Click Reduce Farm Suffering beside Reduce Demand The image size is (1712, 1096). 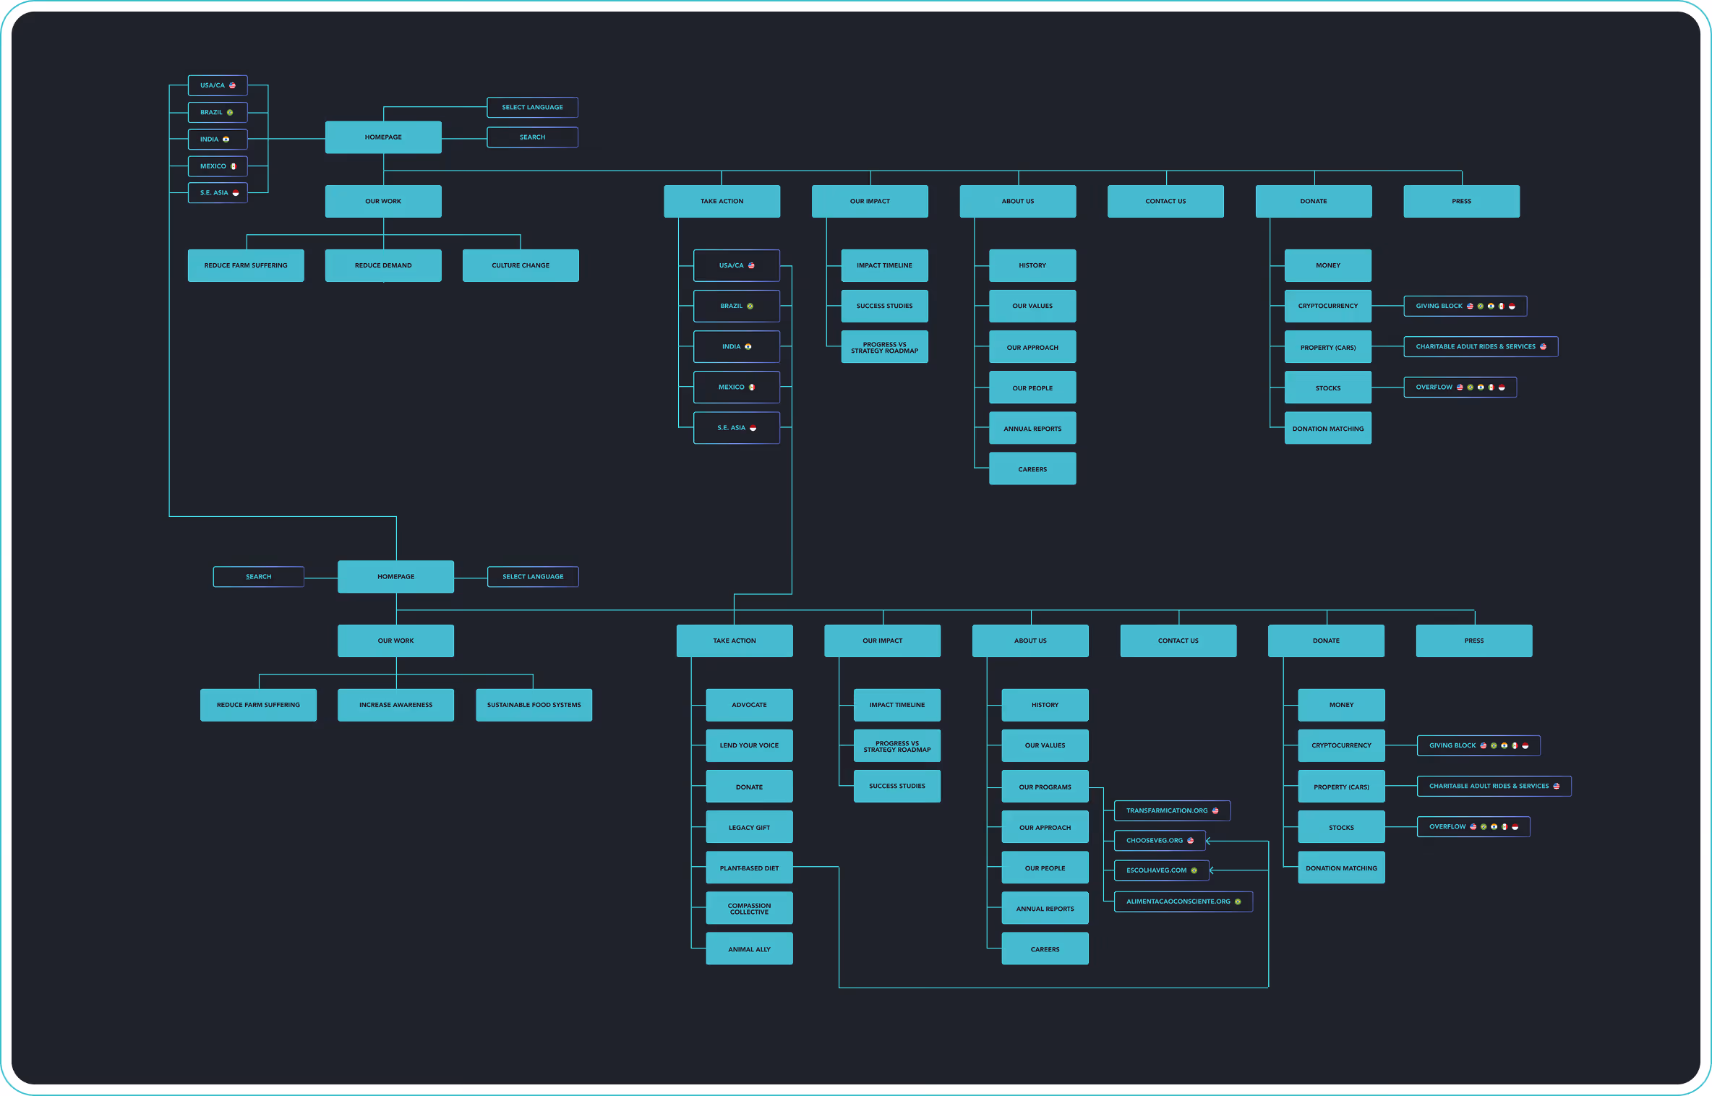click(x=246, y=265)
